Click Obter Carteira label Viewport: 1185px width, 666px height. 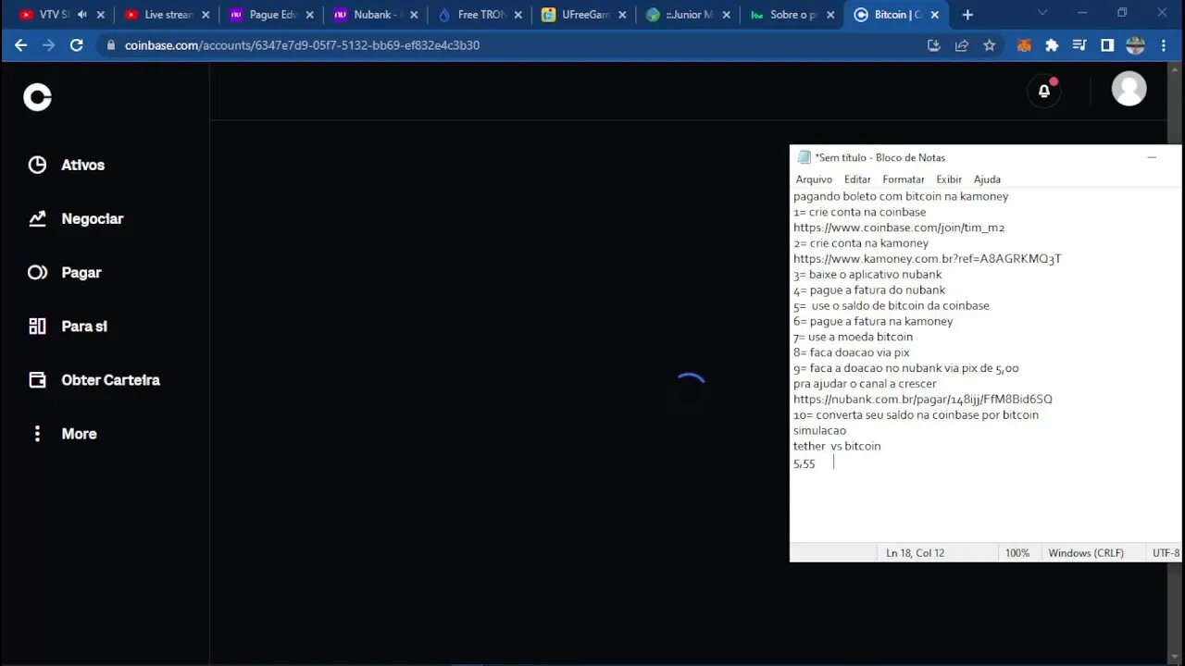(110, 379)
